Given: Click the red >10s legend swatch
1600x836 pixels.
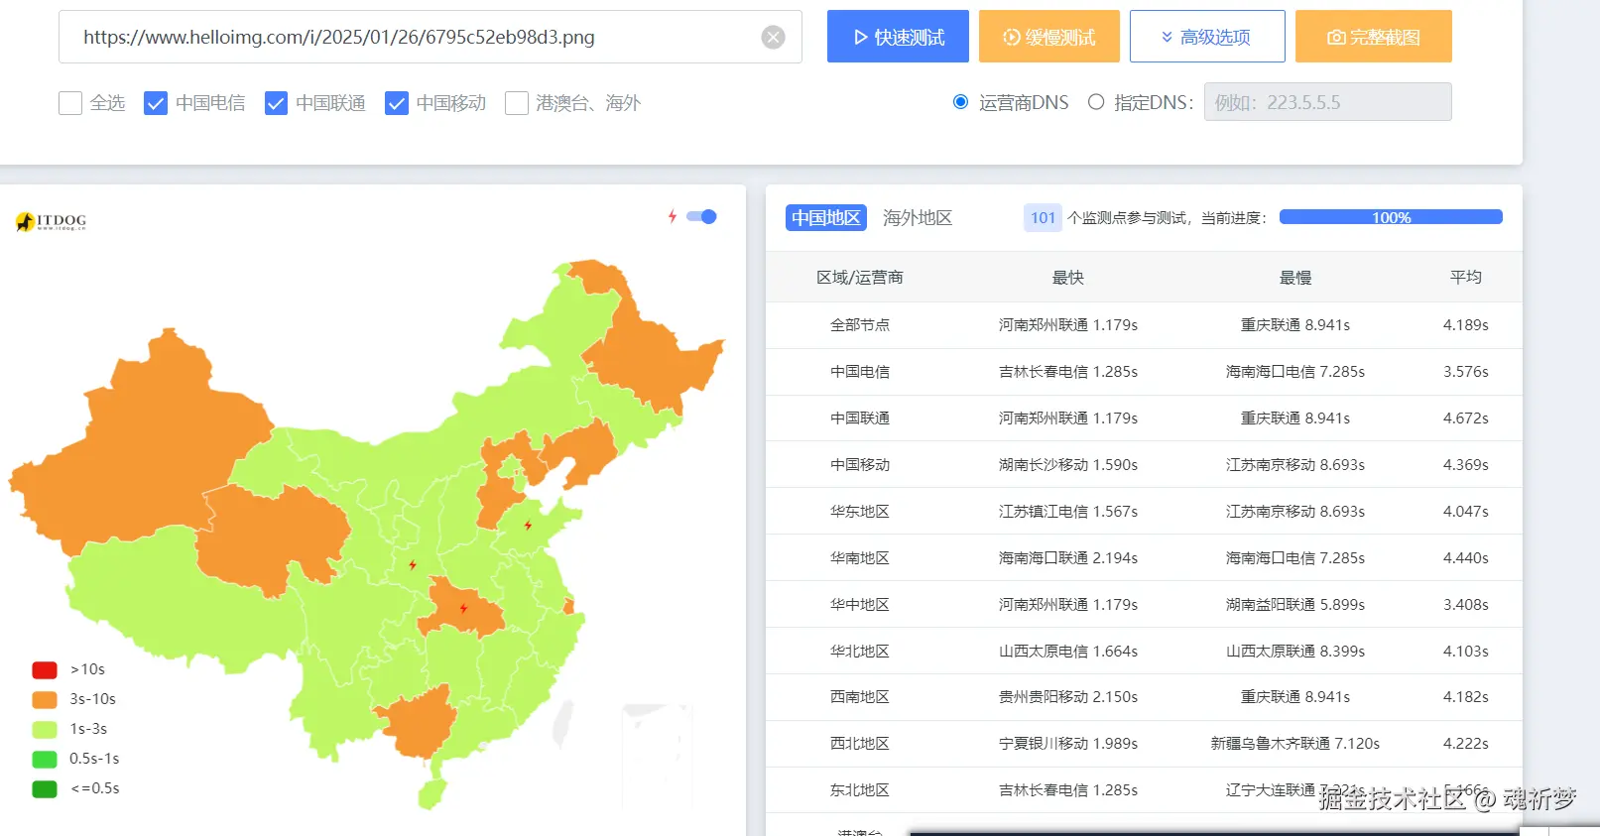Looking at the screenshot, I should [x=45, y=669].
